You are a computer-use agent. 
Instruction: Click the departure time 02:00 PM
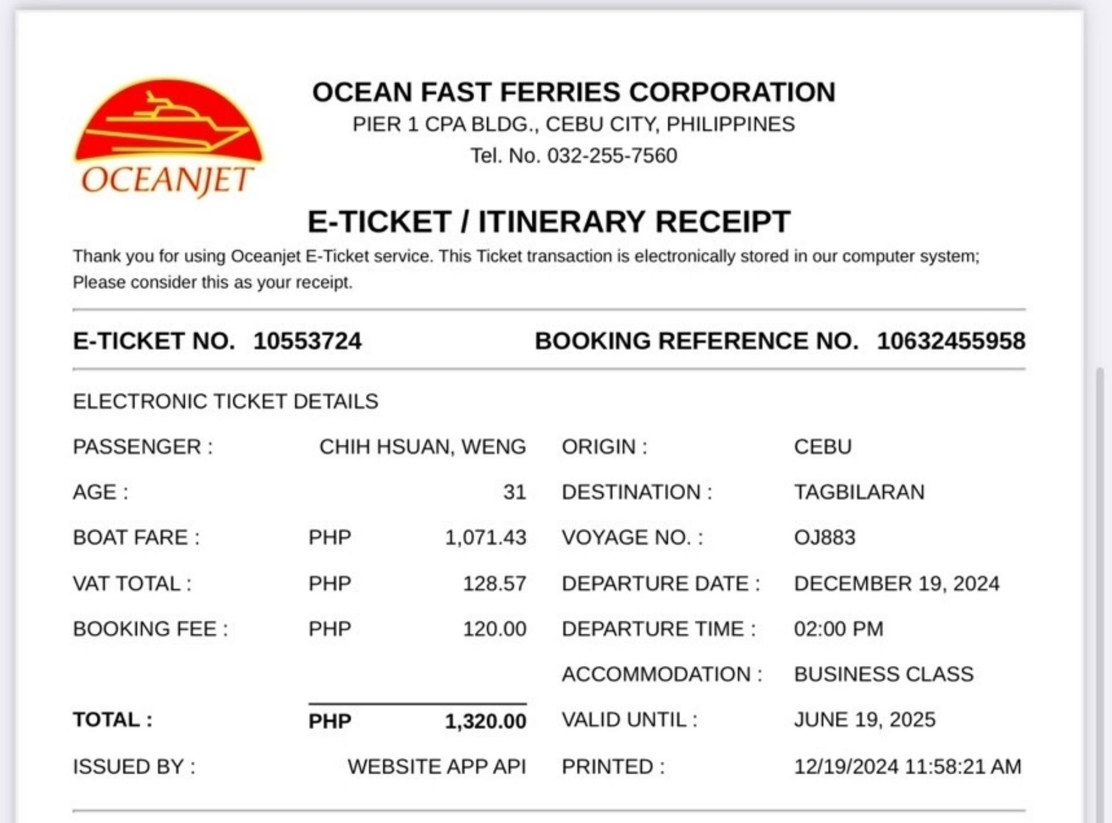(839, 629)
